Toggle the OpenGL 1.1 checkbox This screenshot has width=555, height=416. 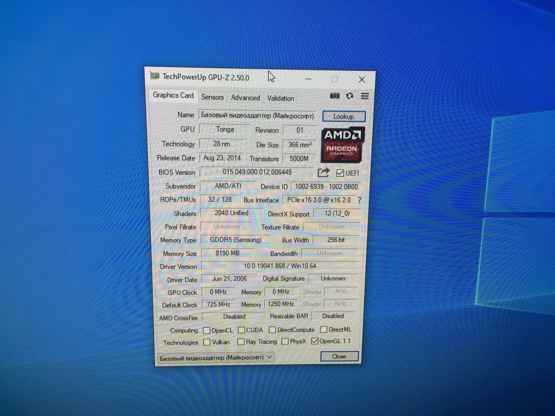(x=314, y=341)
